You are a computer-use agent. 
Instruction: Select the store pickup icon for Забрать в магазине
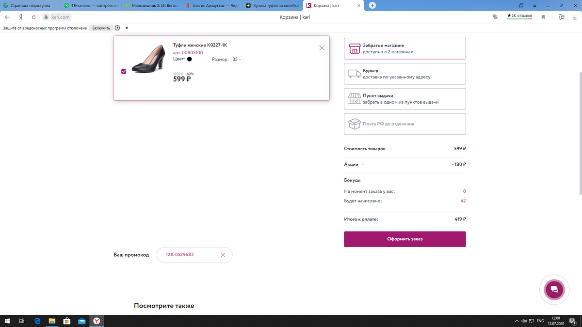[353, 48]
